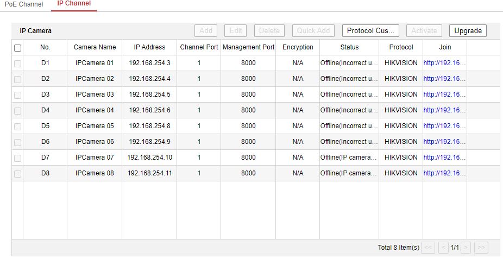Select the checkbox for row D5

tap(17, 127)
